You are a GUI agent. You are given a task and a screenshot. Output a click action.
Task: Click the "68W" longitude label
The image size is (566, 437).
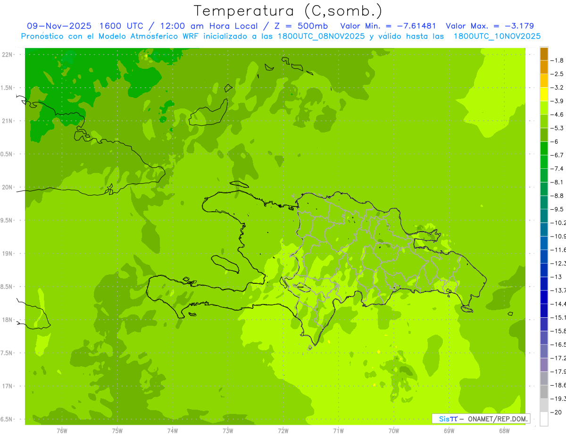pos(504,431)
